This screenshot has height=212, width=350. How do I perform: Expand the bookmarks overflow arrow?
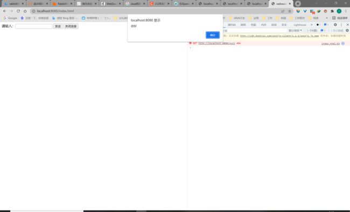pyautogui.click(x=326, y=18)
